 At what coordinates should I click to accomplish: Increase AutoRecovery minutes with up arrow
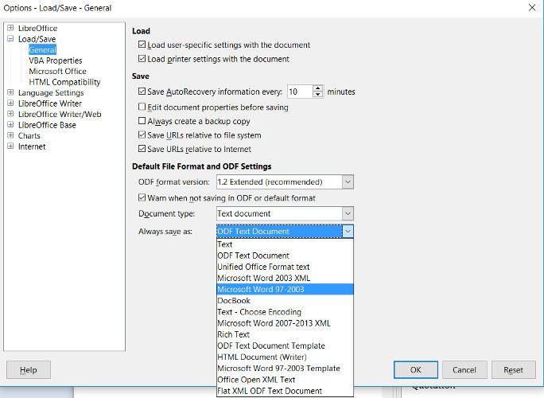(318, 88)
